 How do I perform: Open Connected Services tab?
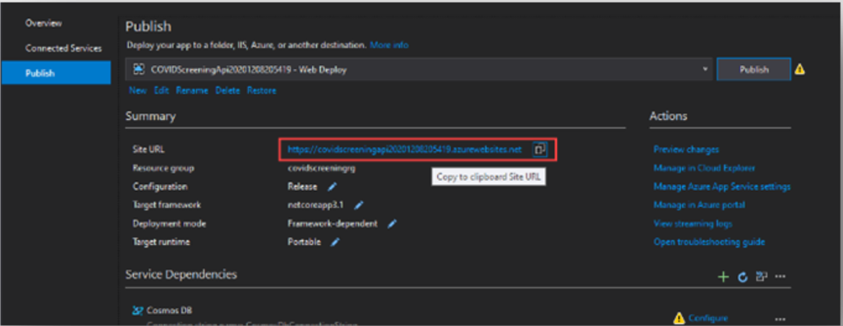coord(63,48)
